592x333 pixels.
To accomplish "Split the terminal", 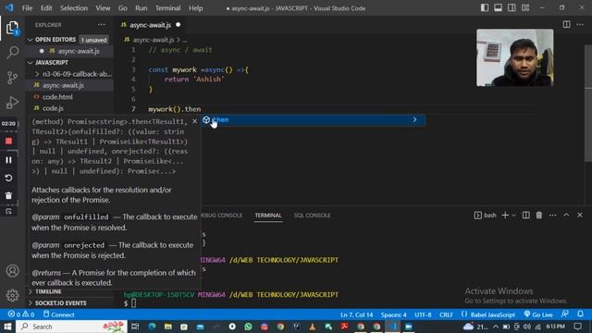I will (x=525, y=216).
